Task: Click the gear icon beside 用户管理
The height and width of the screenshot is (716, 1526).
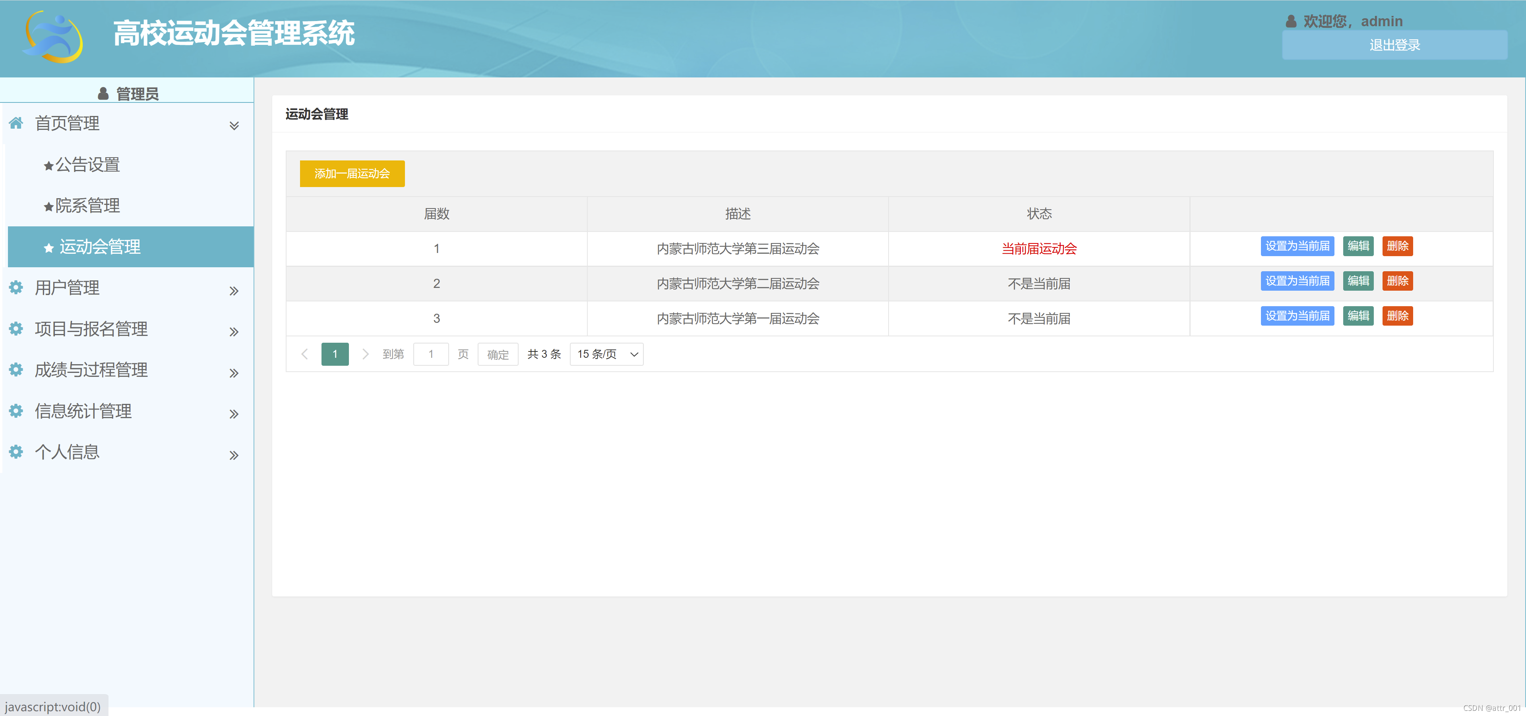Action: [16, 288]
